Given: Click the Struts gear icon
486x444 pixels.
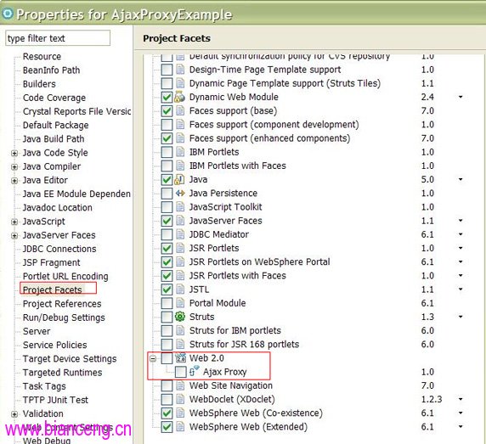Looking at the screenshot, I should (x=180, y=317).
